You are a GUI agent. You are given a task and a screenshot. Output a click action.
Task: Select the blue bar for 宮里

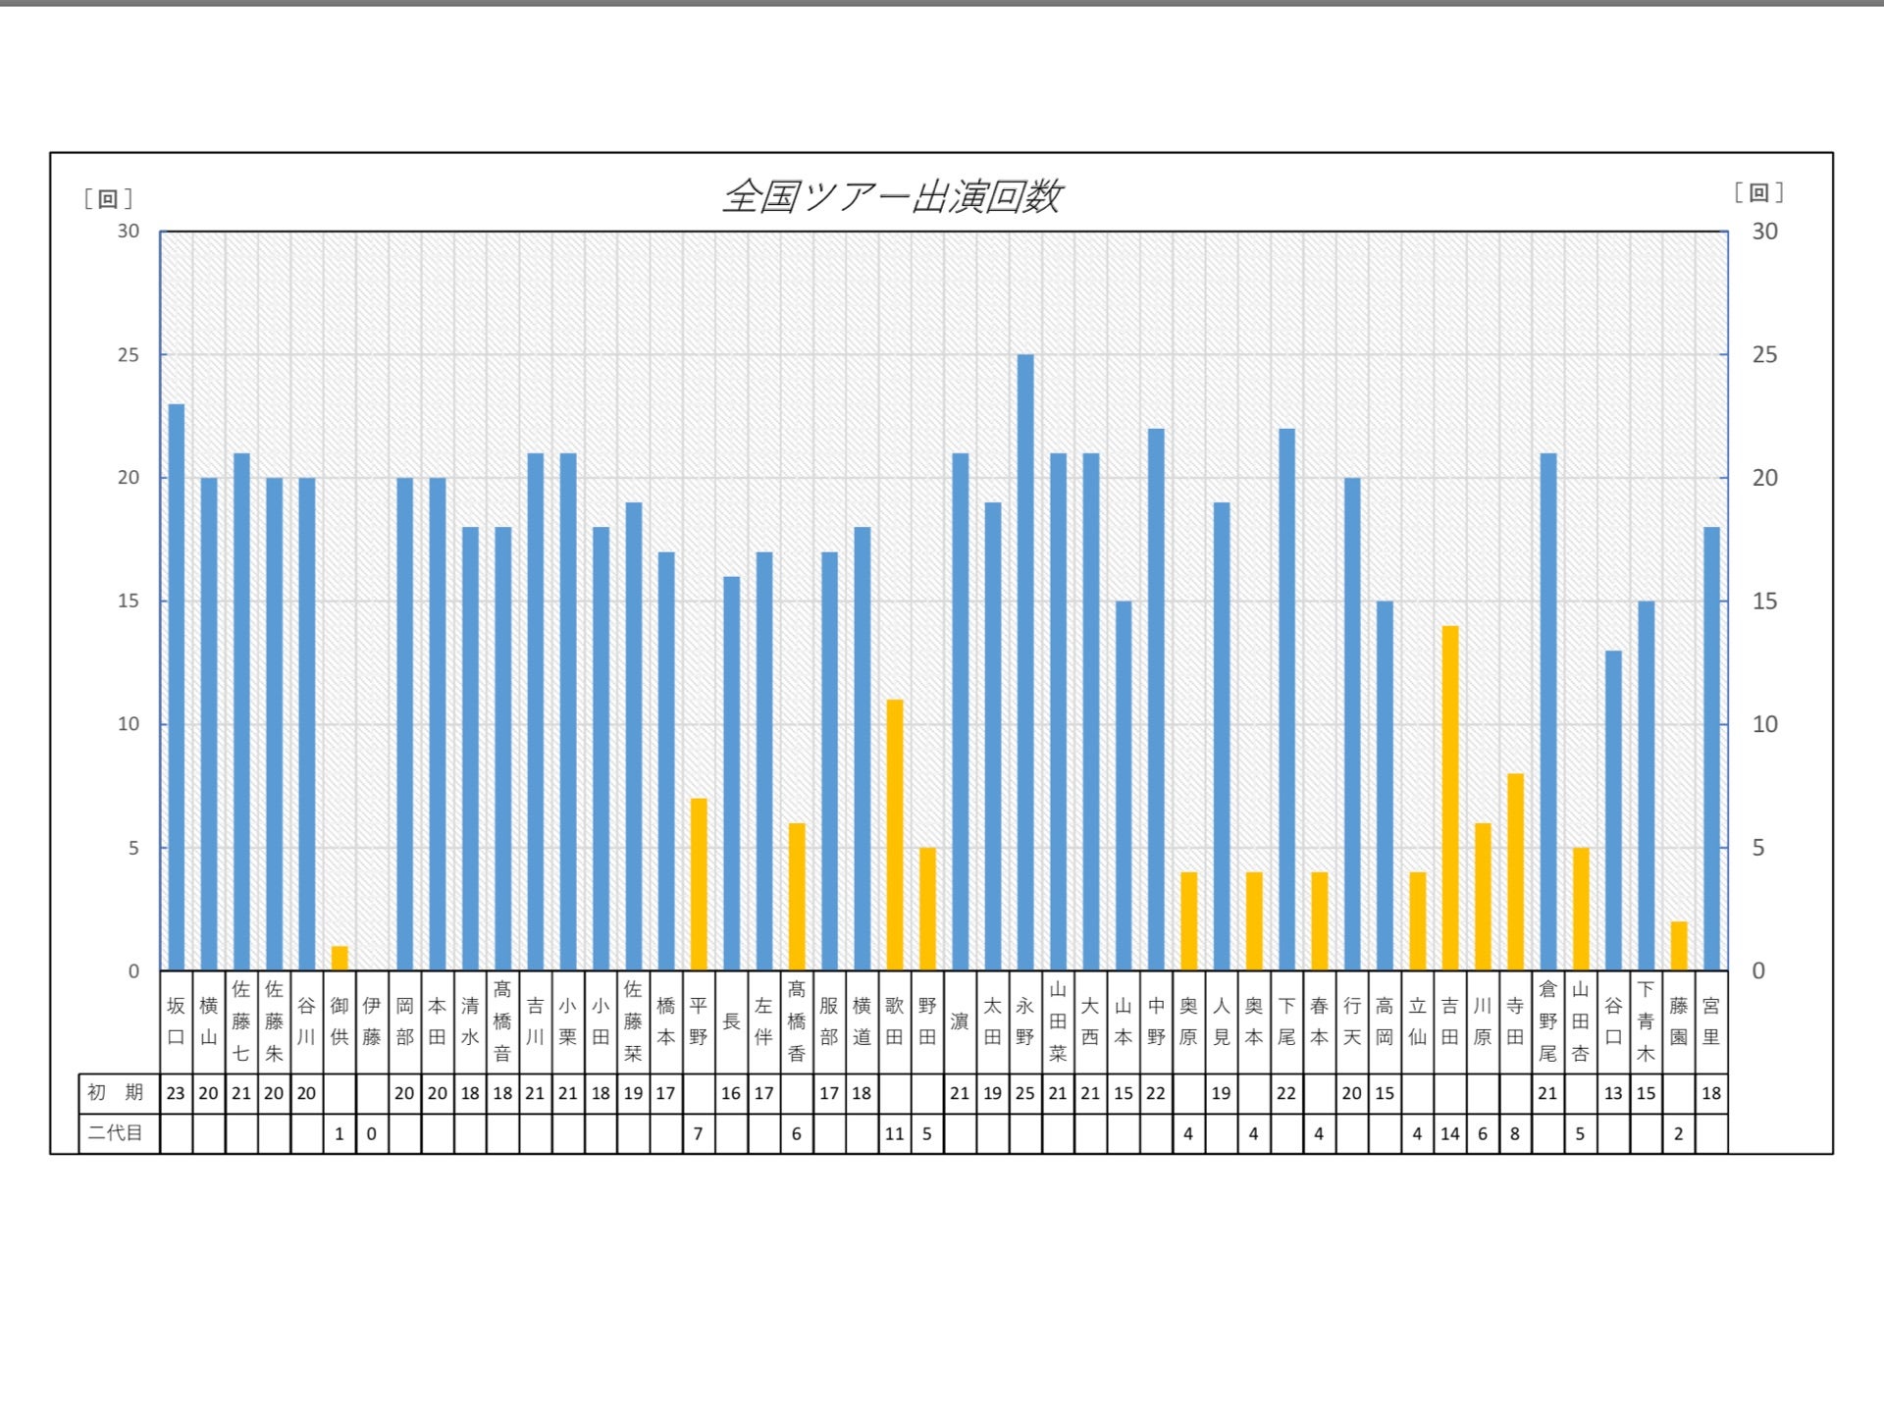pyautogui.click(x=1710, y=748)
